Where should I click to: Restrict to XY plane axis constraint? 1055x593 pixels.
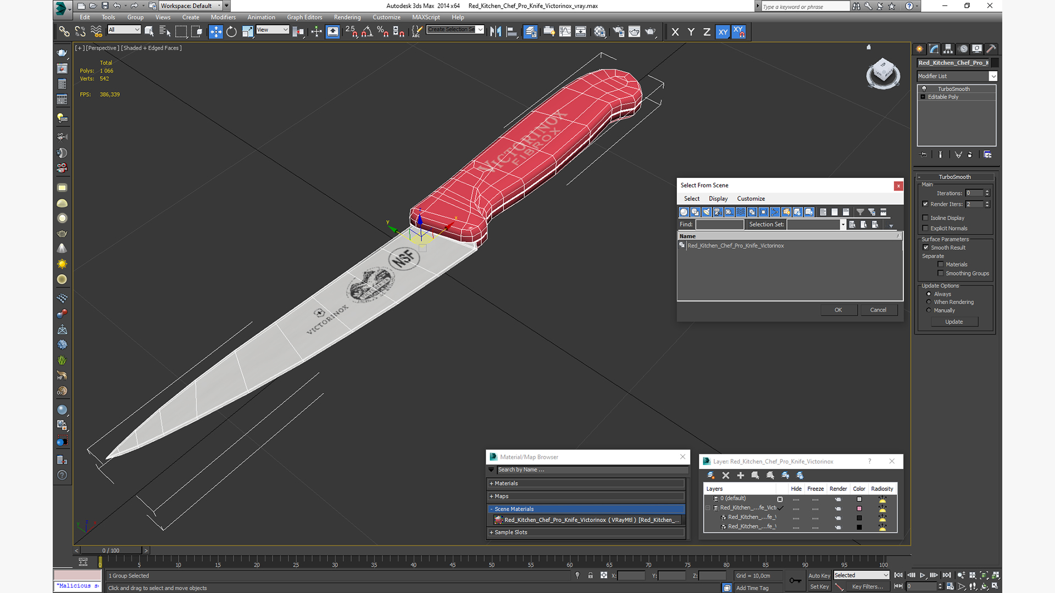[x=723, y=32]
